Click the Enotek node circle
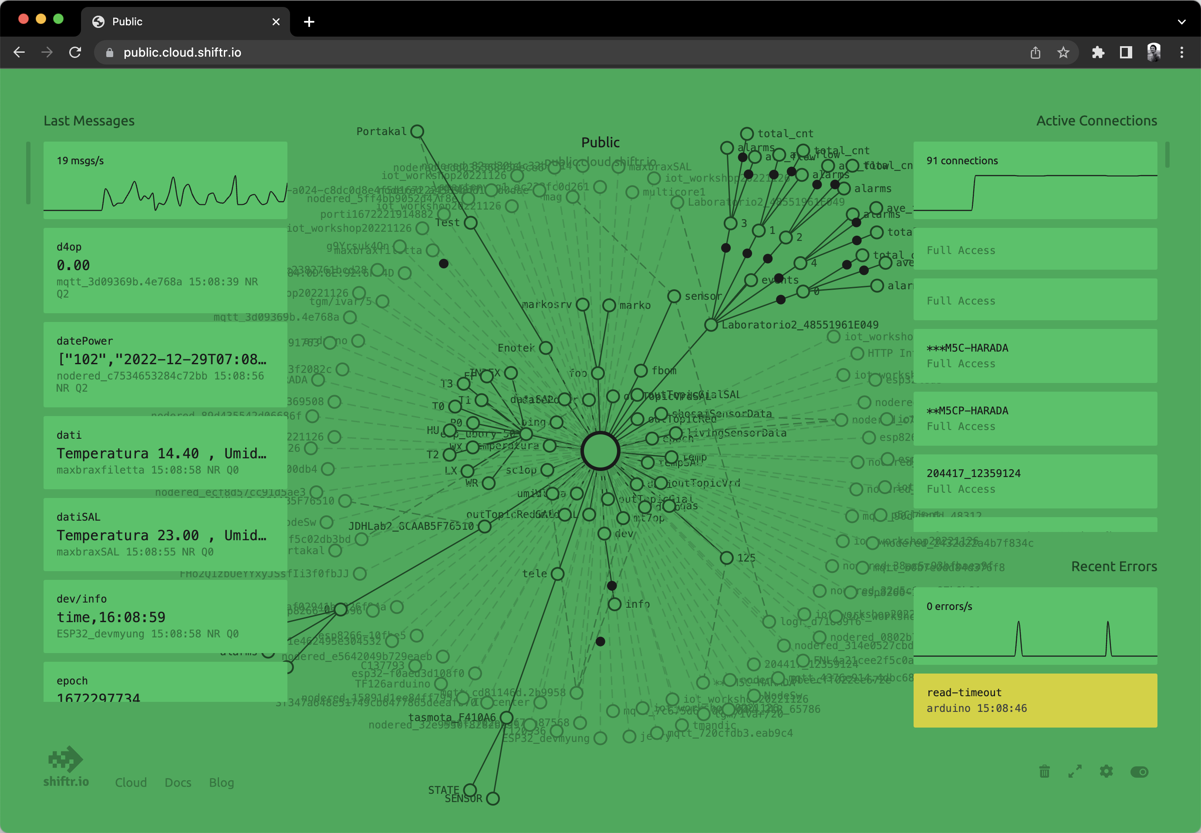This screenshot has width=1201, height=833. coord(546,348)
